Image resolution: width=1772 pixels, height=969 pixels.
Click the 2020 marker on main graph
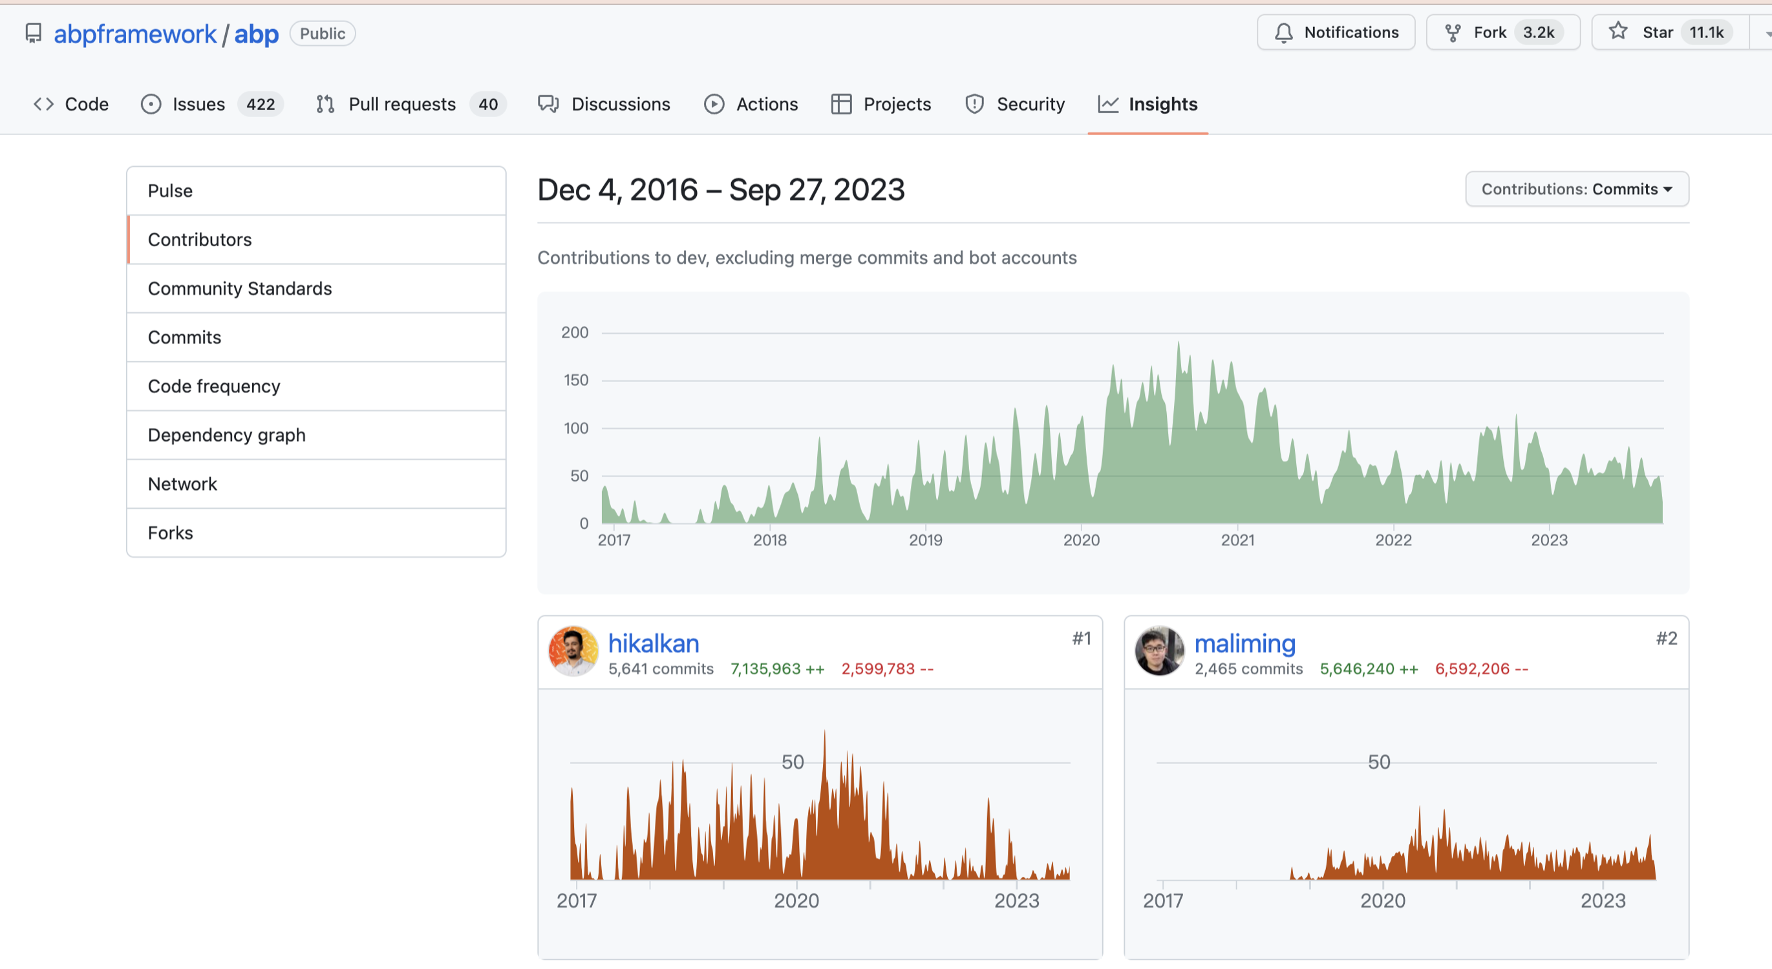[1082, 540]
